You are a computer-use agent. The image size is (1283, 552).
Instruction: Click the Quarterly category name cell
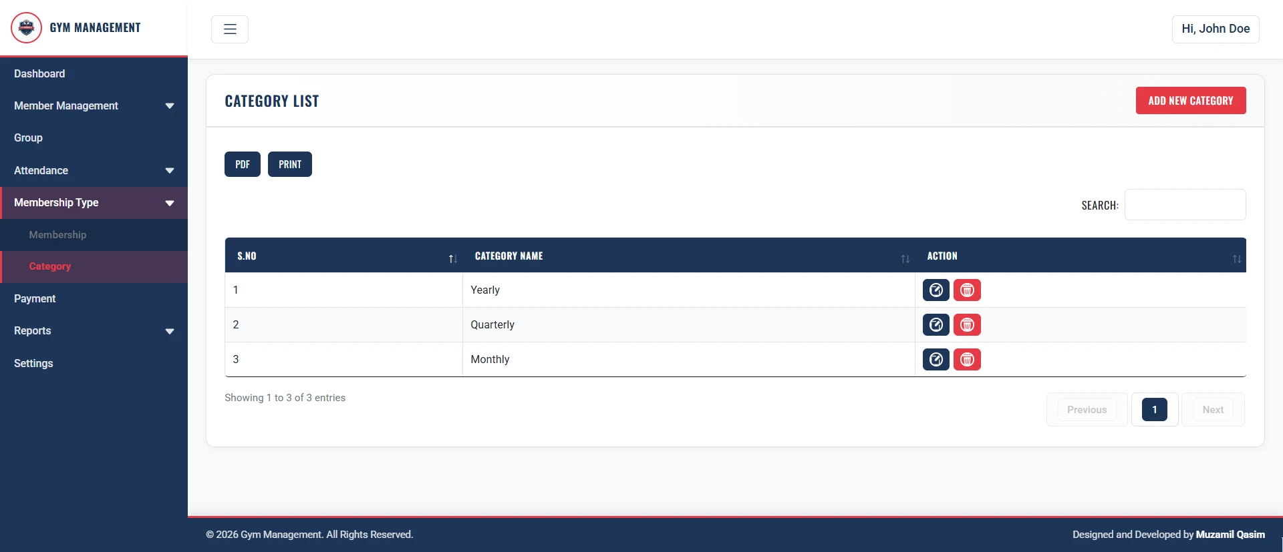tap(688, 325)
